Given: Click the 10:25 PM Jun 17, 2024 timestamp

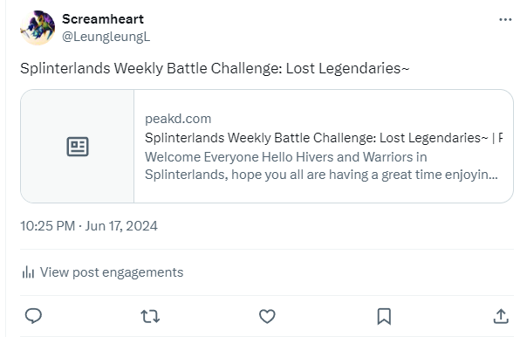Looking at the screenshot, I should click(89, 226).
